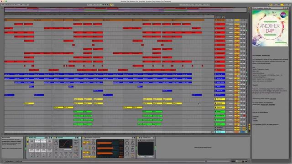Viewport: 292px width, 164px height.
Task: Unfold the Wicks Down track
Action: pyautogui.click(x=216, y=82)
